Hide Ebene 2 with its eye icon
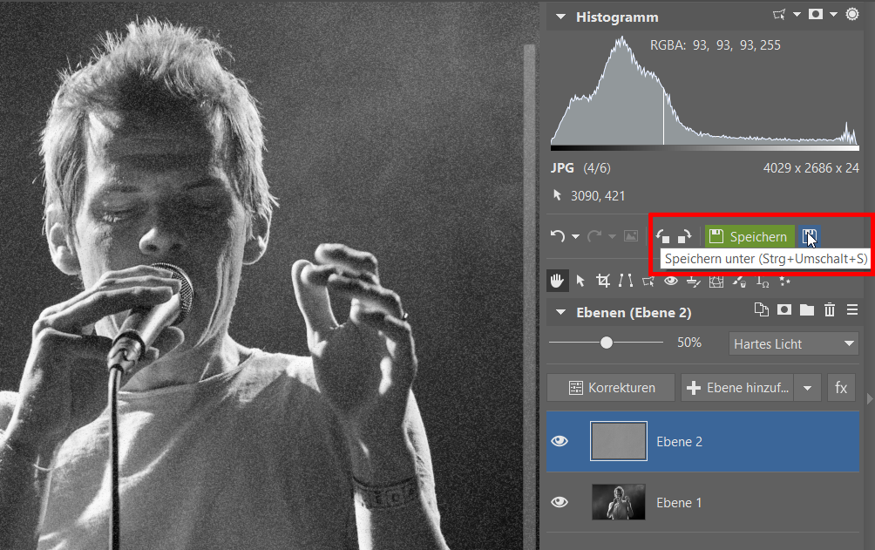Image resolution: width=875 pixels, height=550 pixels. pos(560,441)
